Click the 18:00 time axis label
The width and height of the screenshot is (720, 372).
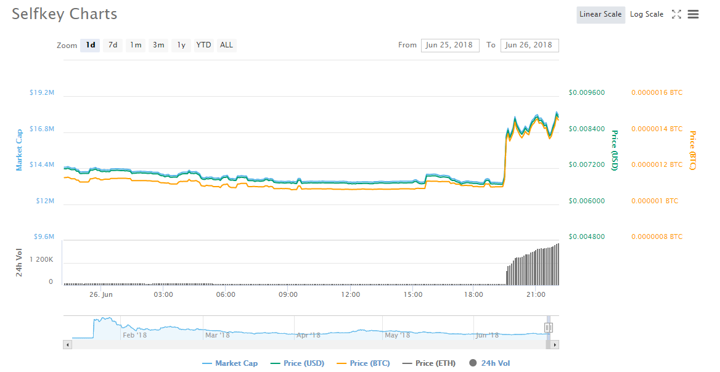[473, 294]
